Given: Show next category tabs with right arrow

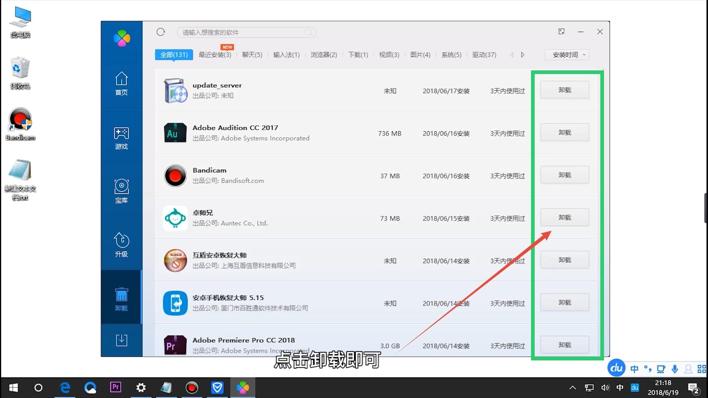Looking at the screenshot, I should tap(523, 55).
